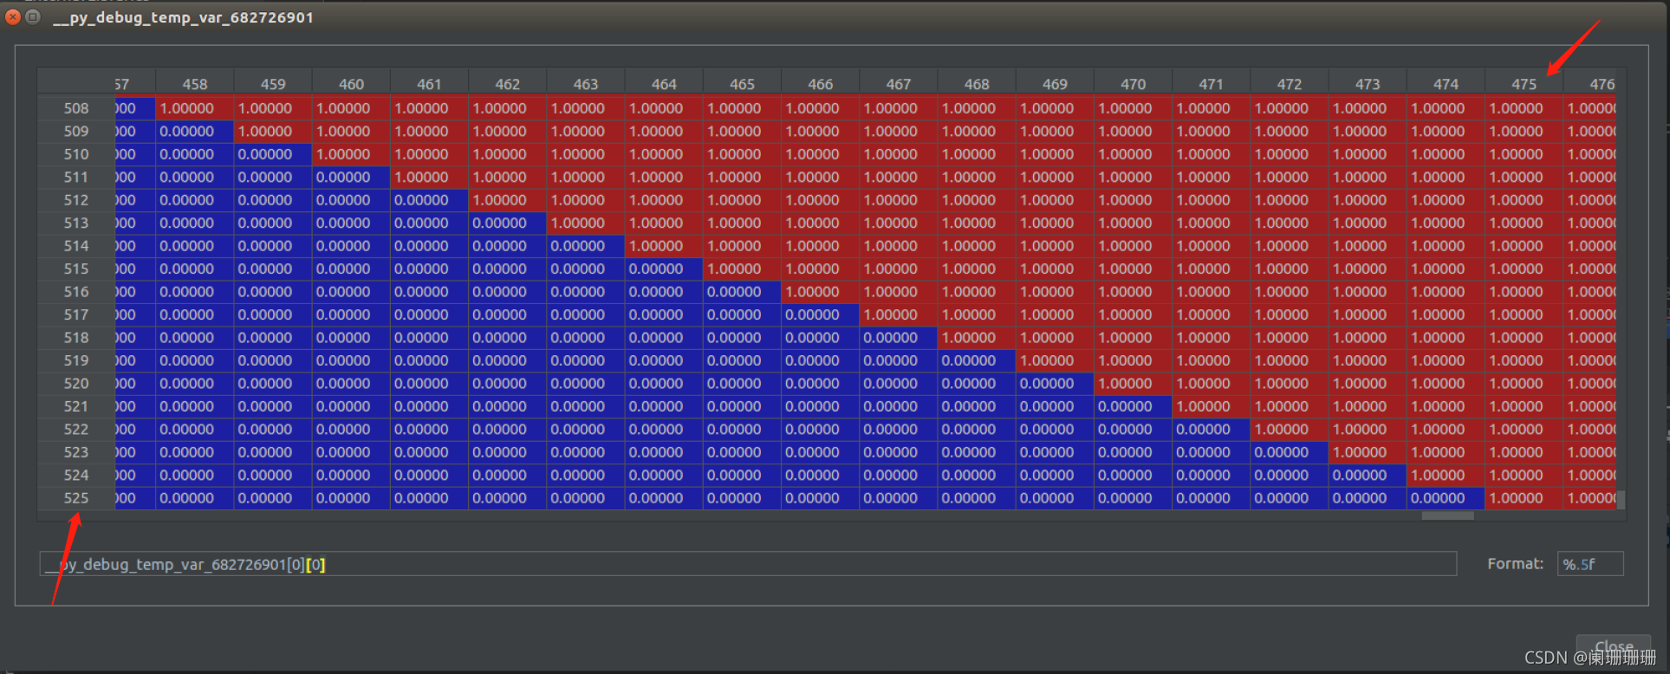Select column header 473
Viewport: 1670px width, 674px height.
coord(1368,84)
